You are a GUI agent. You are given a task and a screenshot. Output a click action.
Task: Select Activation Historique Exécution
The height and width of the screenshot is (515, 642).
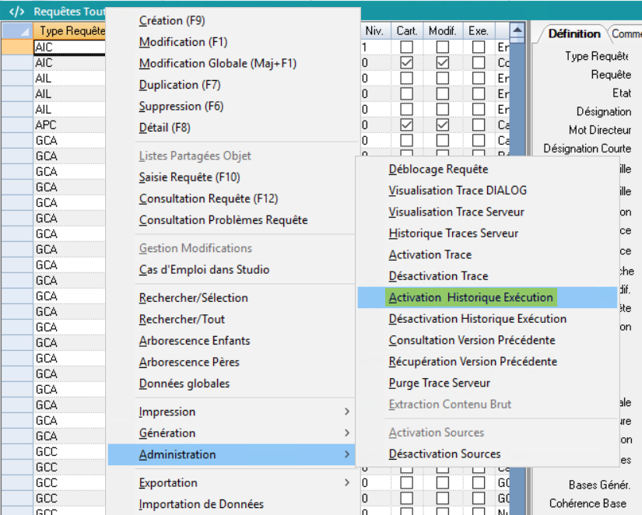click(x=472, y=297)
